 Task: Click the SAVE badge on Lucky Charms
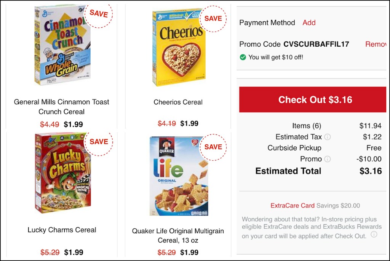[99, 142]
